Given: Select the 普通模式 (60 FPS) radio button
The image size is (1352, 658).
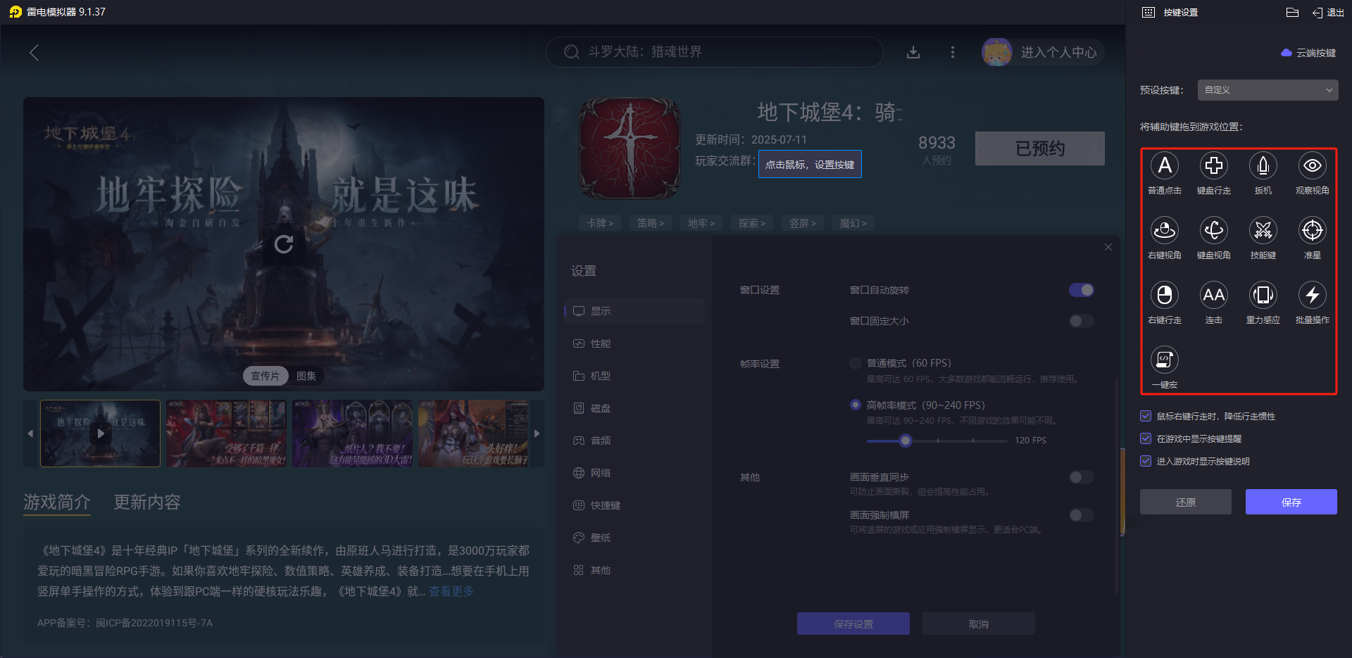Looking at the screenshot, I should point(856,363).
